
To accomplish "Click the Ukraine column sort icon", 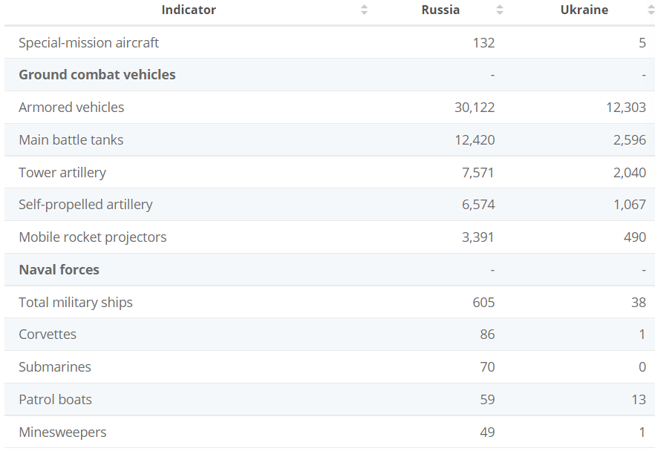I will coord(651,10).
